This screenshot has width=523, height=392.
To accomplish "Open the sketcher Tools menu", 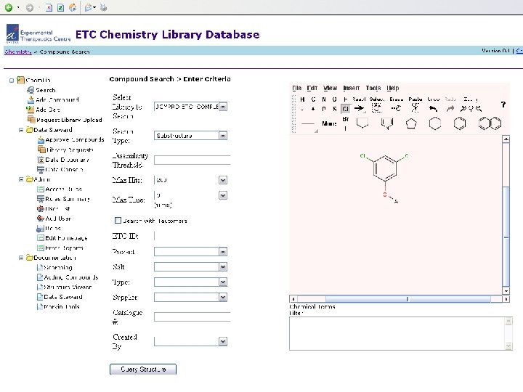I will 373,88.
